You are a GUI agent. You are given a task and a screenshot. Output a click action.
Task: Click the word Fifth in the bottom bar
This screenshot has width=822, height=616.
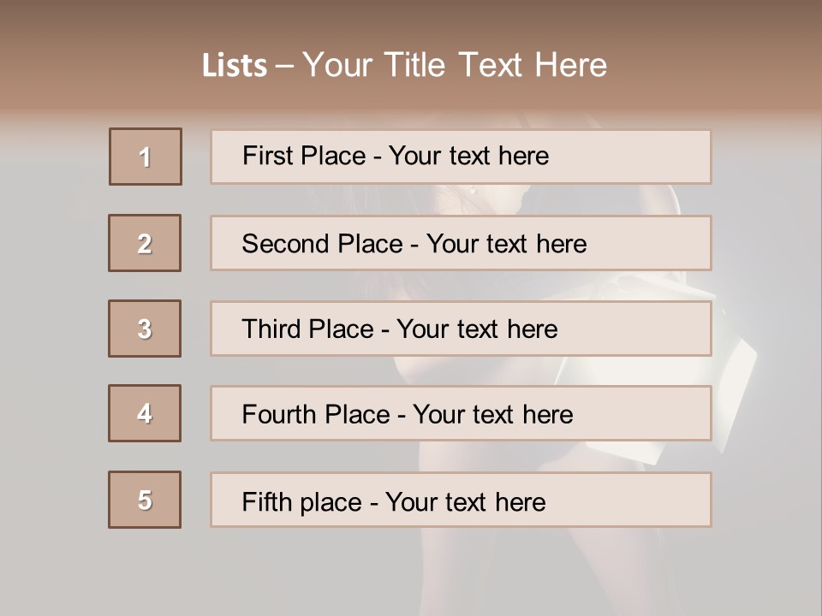click(267, 501)
